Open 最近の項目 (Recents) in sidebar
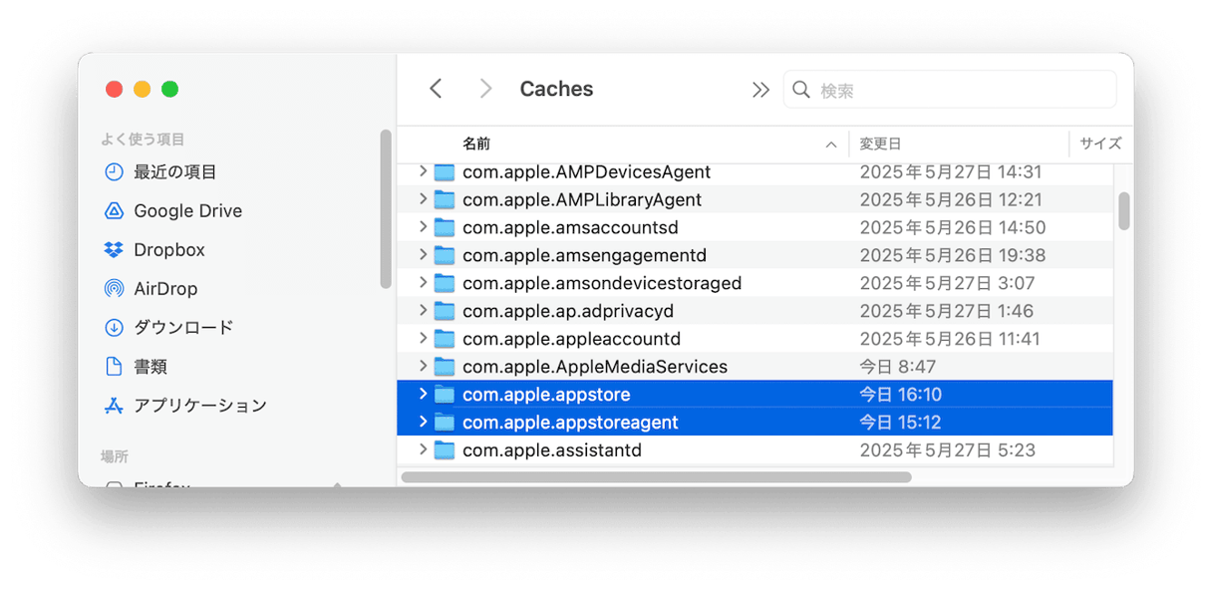The image size is (1212, 590). coord(174,172)
